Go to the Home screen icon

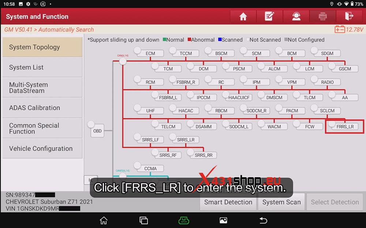(x=243, y=16)
